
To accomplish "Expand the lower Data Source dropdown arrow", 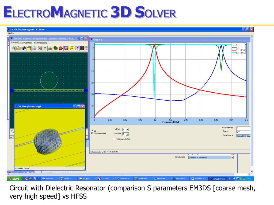I will point(232,157).
